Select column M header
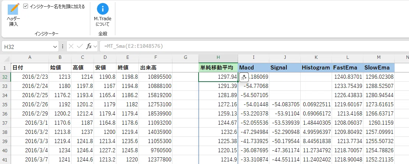The height and width of the screenshot is (164, 409). tap(379, 57)
